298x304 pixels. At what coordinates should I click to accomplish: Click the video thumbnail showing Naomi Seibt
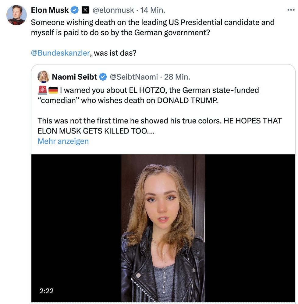click(163, 228)
